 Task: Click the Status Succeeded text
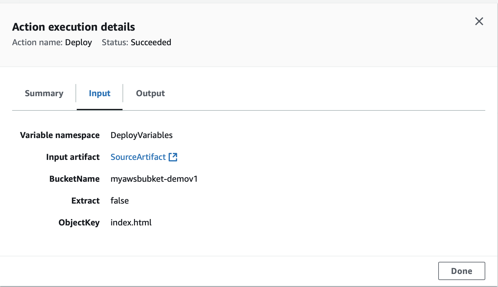(136, 42)
